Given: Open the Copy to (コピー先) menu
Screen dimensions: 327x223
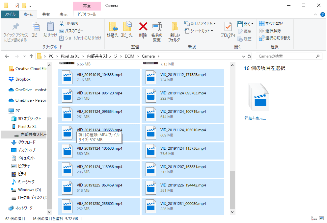Looking at the screenshot, I should coord(126,30).
